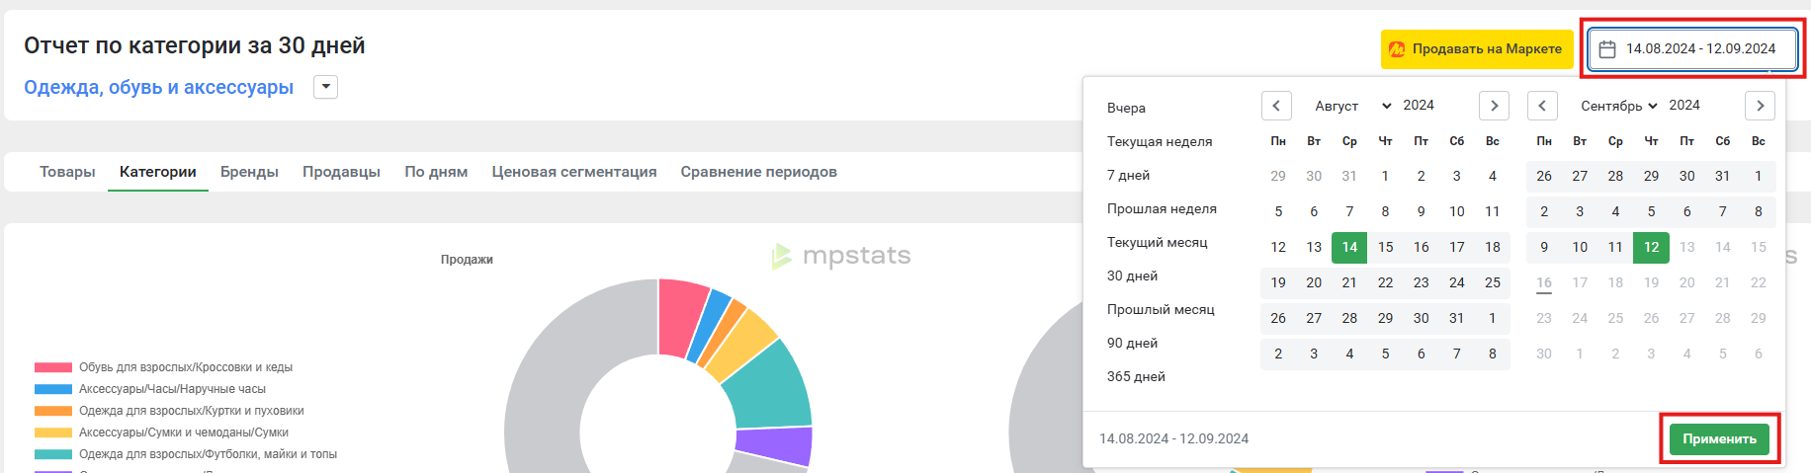Switch to the Бренды tab
Screen dimensions: 1811x473
249,172
